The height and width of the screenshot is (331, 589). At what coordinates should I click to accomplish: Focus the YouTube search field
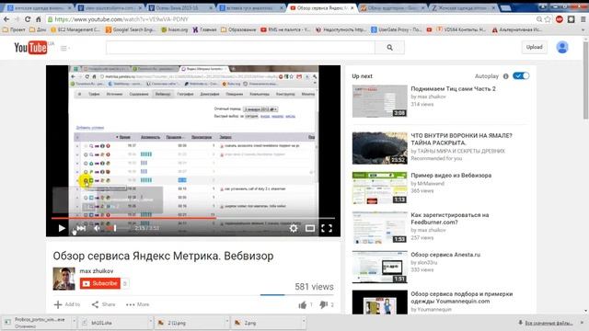pos(240,48)
